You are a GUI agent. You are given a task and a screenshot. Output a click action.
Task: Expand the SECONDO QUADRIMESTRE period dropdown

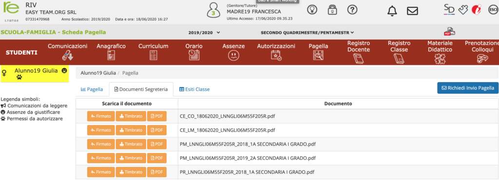tap(307, 33)
